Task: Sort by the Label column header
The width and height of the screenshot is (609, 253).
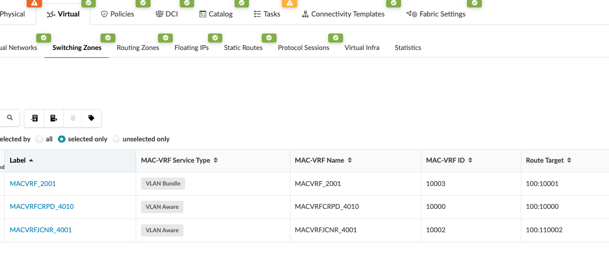Action: 70,161
